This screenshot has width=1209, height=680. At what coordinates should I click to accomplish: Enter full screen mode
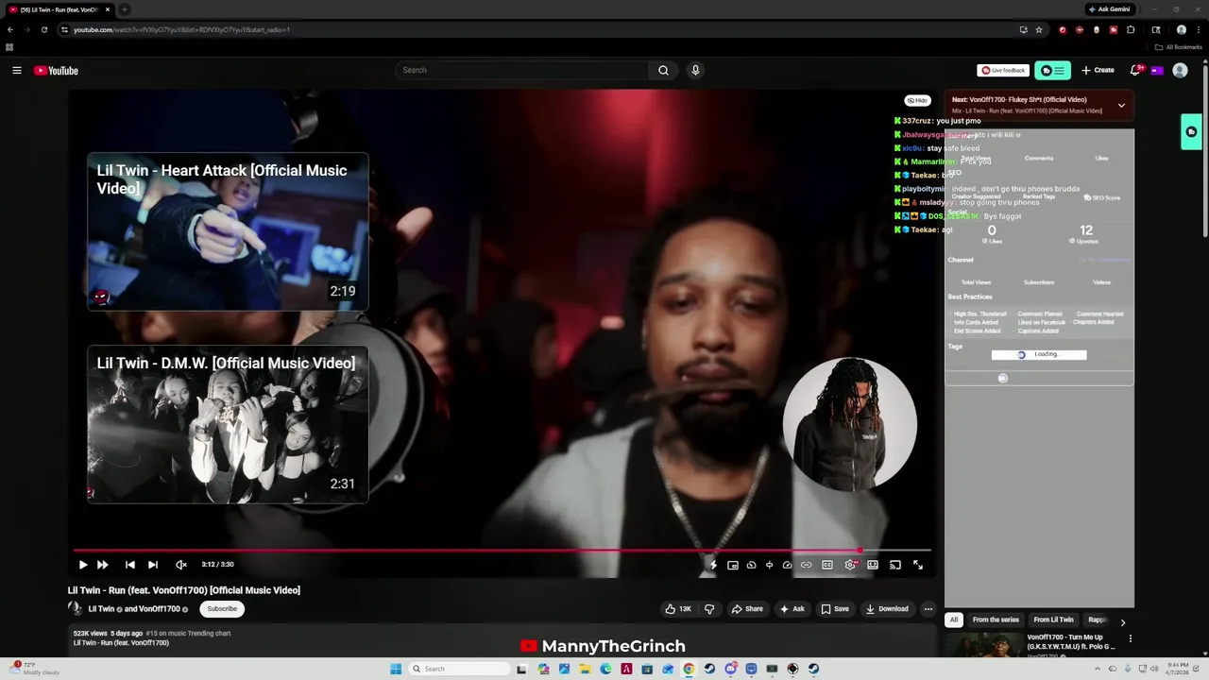point(918,565)
